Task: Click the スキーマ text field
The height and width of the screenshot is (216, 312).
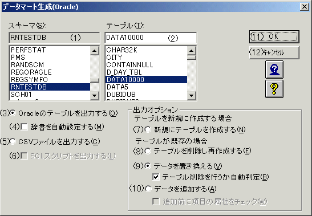Action: (54, 38)
